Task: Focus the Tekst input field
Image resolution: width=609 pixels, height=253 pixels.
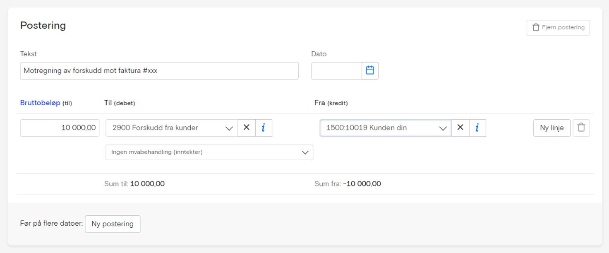Action: pos(159,70)
